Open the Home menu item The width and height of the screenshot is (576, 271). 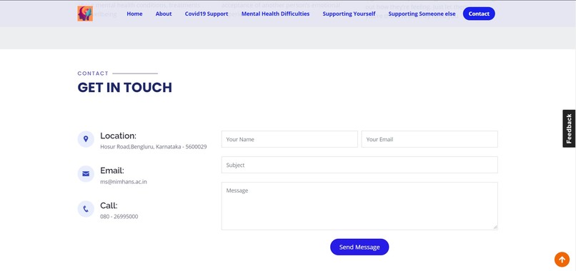point(134,14)
